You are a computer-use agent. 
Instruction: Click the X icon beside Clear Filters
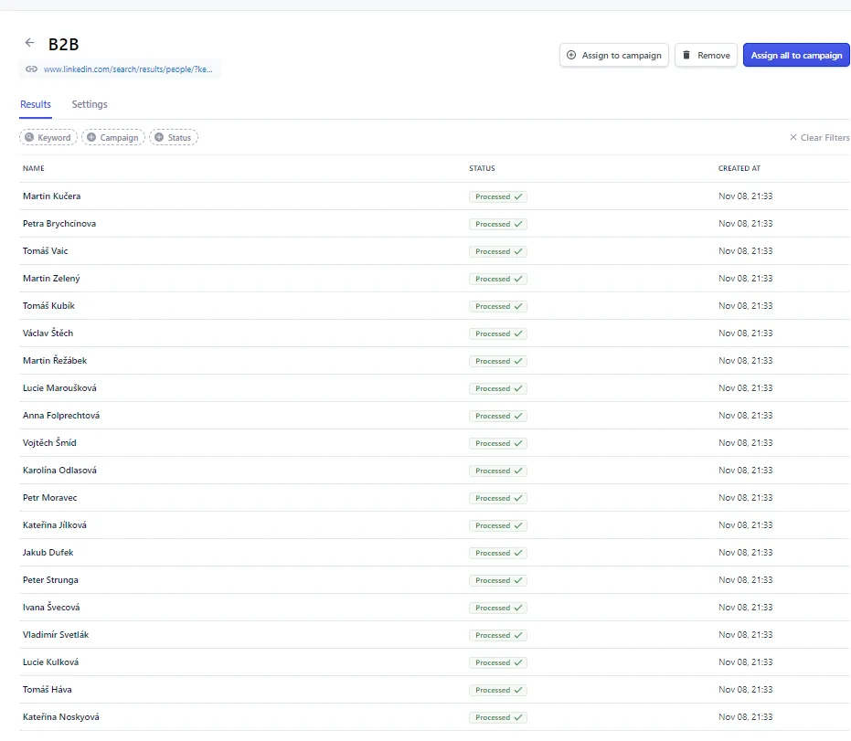[x=793, y=137]
